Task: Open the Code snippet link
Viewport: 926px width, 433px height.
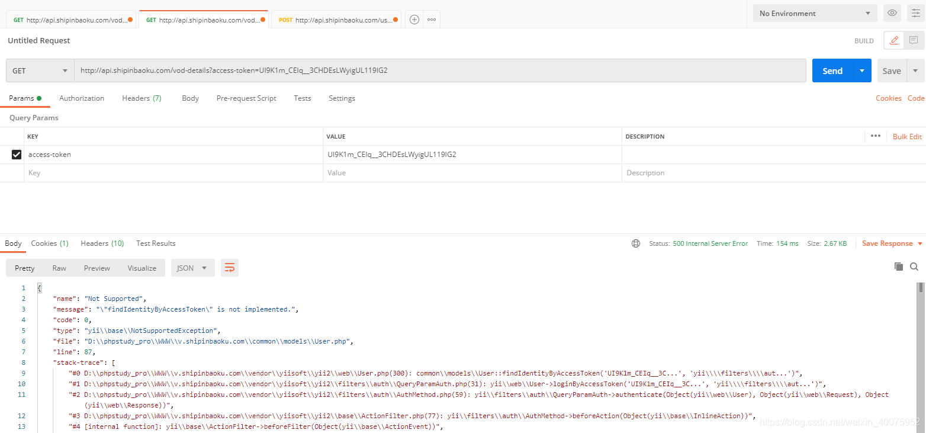Action: [916, 98]
